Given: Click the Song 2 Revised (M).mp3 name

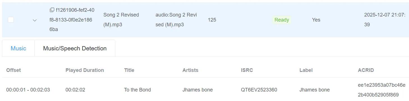Looking at the screenshot, I should (x=121, y=20).
